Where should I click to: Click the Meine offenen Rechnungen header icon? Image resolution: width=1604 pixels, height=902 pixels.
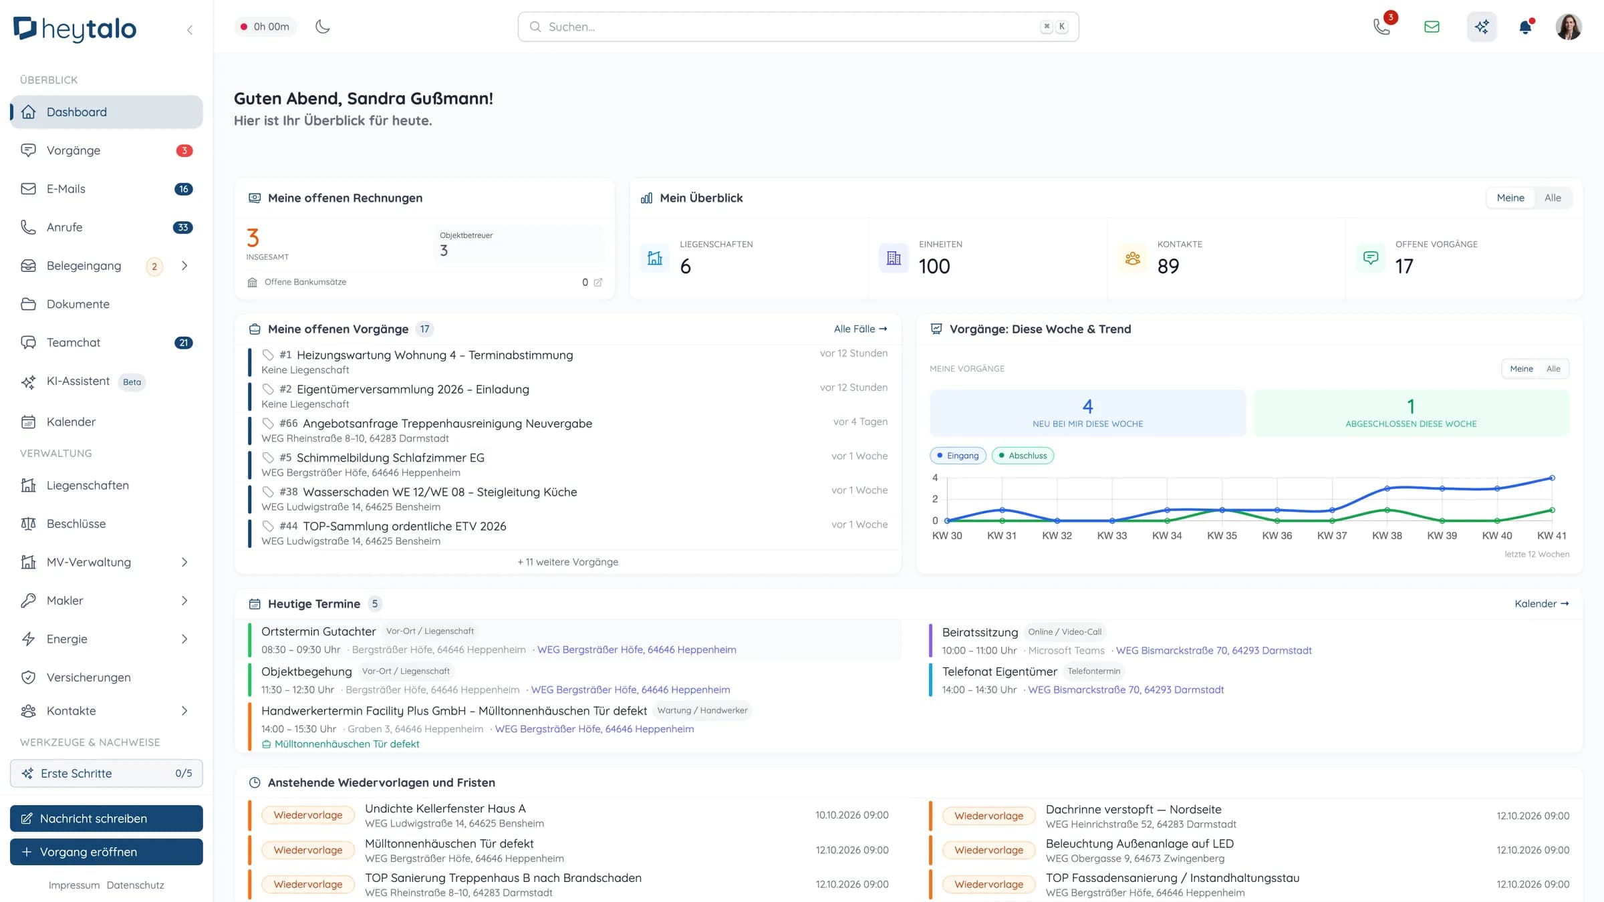tap(255, 198)
